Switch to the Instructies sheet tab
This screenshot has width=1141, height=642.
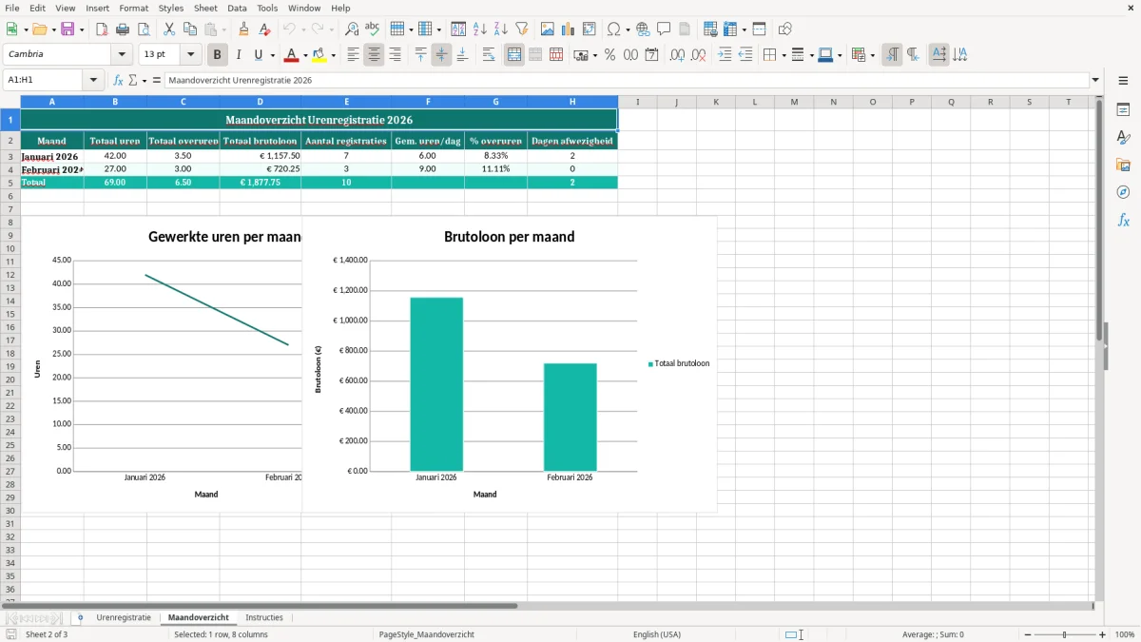[264, 618]
